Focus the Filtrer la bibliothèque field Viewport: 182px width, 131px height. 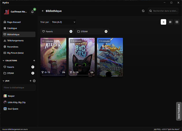pos(19,88)
